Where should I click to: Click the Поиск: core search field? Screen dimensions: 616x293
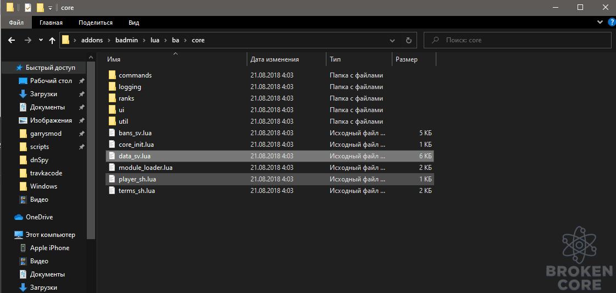click(518, 40)
